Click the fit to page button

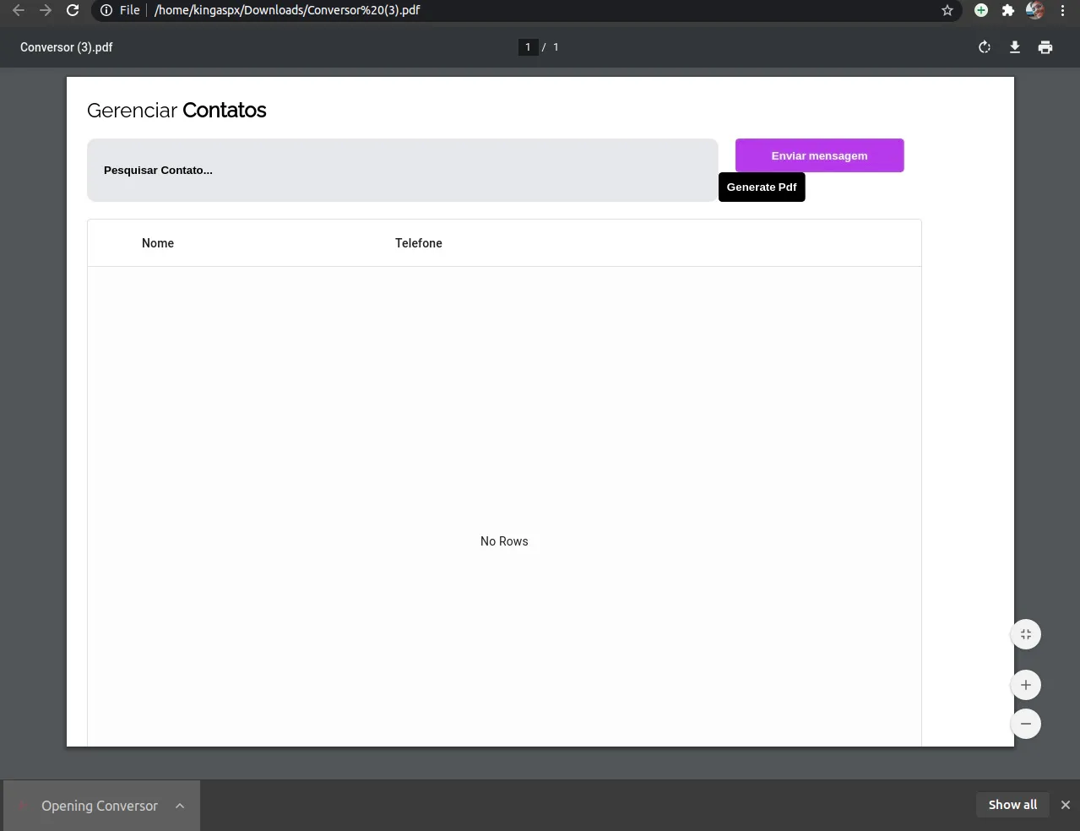(x=1026, y=634)
